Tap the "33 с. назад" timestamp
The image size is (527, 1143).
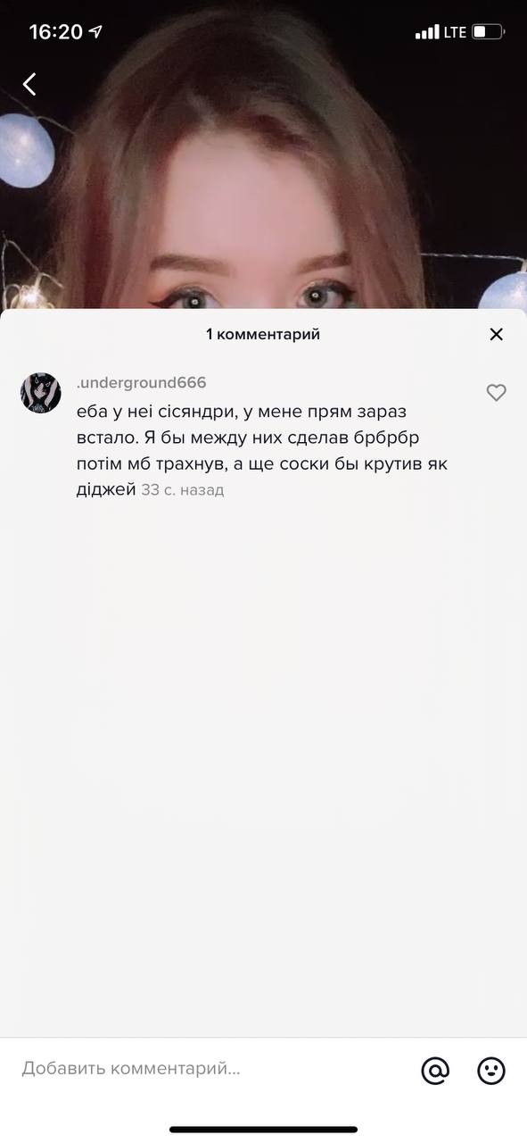coord(183,490)
